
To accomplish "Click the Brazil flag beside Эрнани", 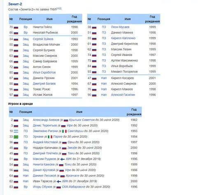I will click(16, 137).
